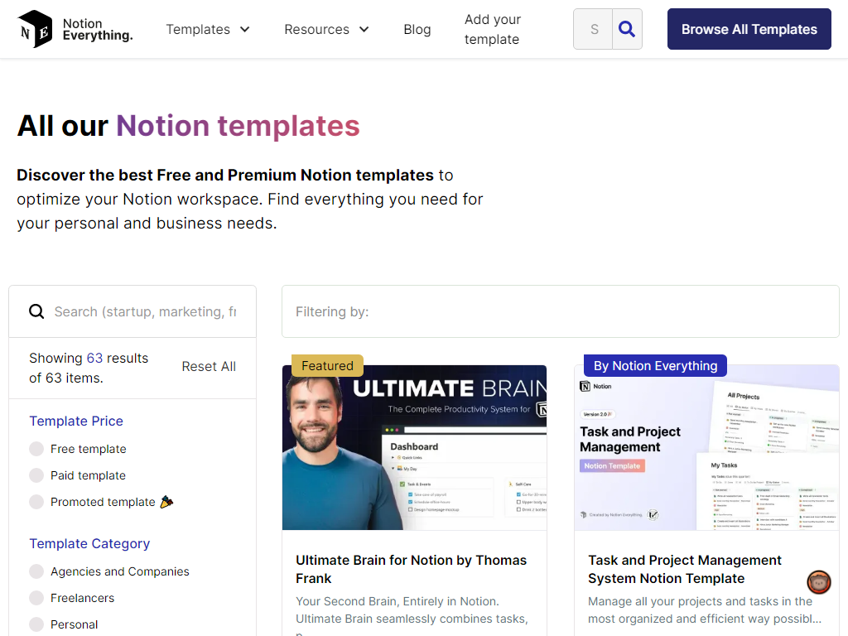
Task: Toggle the Paid template filter
Action: point(36,475)
